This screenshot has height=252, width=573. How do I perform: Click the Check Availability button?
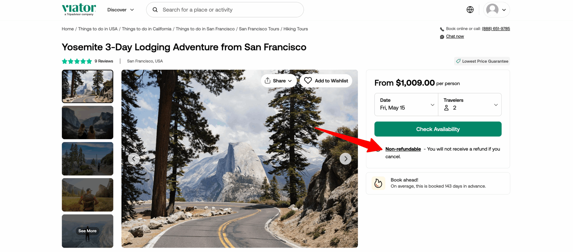(438, 129)
